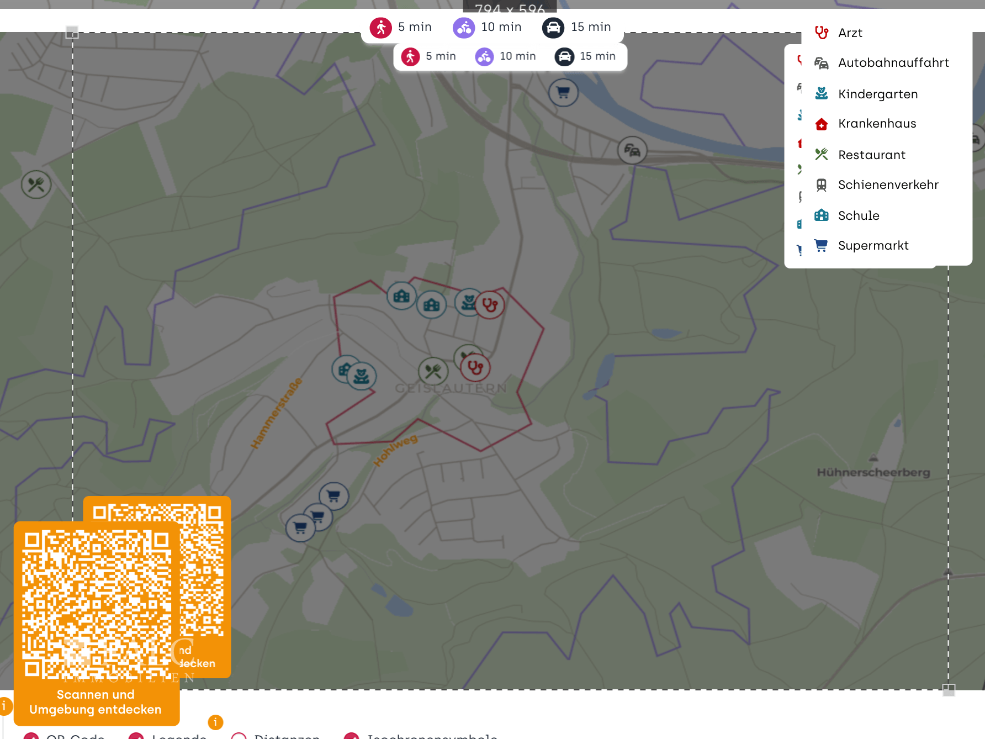Viewport: 985px width, 739px height.
Task: Select Supermarkt in the legend panel
Action: tap(872, 245)
